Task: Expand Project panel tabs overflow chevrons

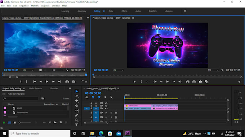Action: pyautogui.click(x=70, y=88)
